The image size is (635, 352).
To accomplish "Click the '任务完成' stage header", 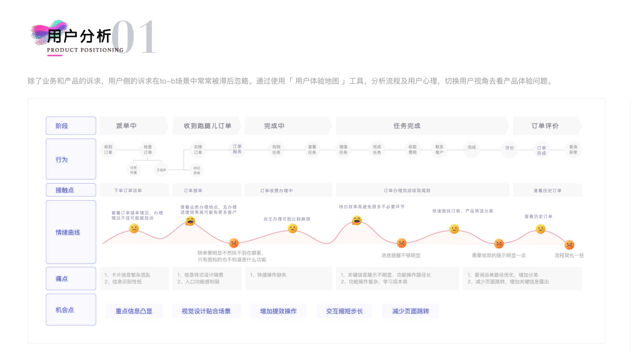I will click(422, 126).
